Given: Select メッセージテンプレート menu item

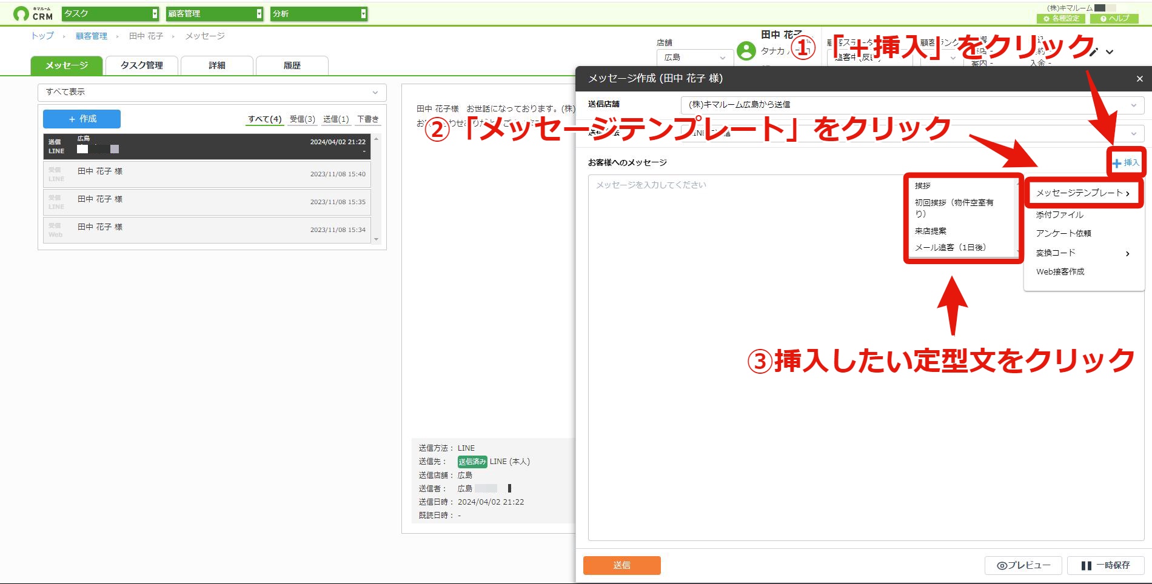Looking at the screenshot, I should (x=1082, y=193).
